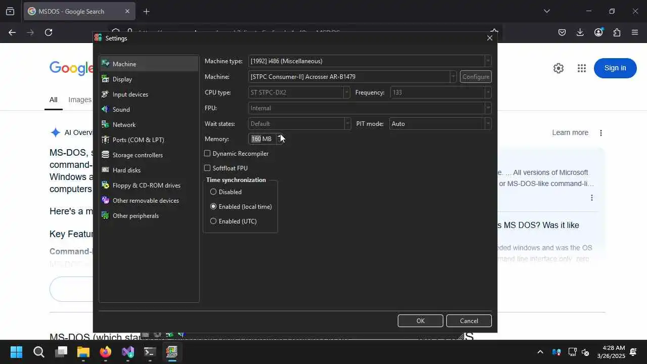
Task: Open the Pocket save icon
Action: [x=562, y=32]
